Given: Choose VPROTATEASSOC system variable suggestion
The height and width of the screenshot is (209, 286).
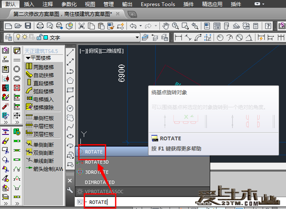Looking at the screenshot, I should point(142,192).
